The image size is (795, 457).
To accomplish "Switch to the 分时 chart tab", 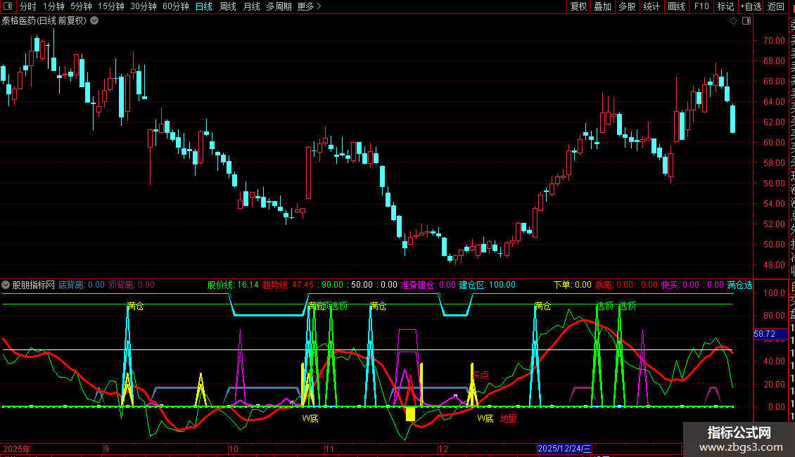I will point(28,6).
